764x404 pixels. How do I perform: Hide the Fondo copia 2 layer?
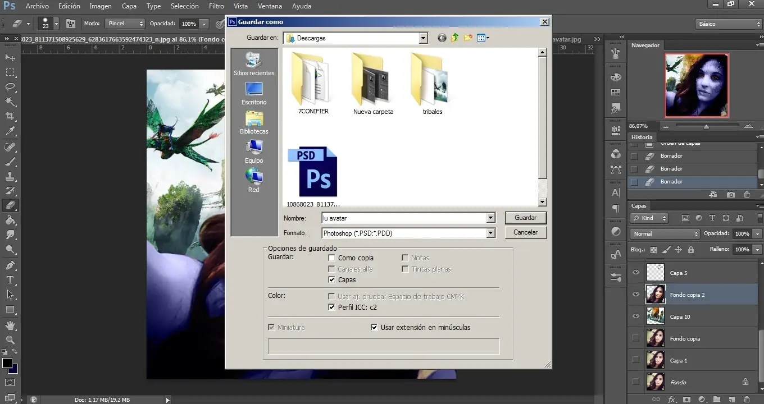[x=636, y=295]
